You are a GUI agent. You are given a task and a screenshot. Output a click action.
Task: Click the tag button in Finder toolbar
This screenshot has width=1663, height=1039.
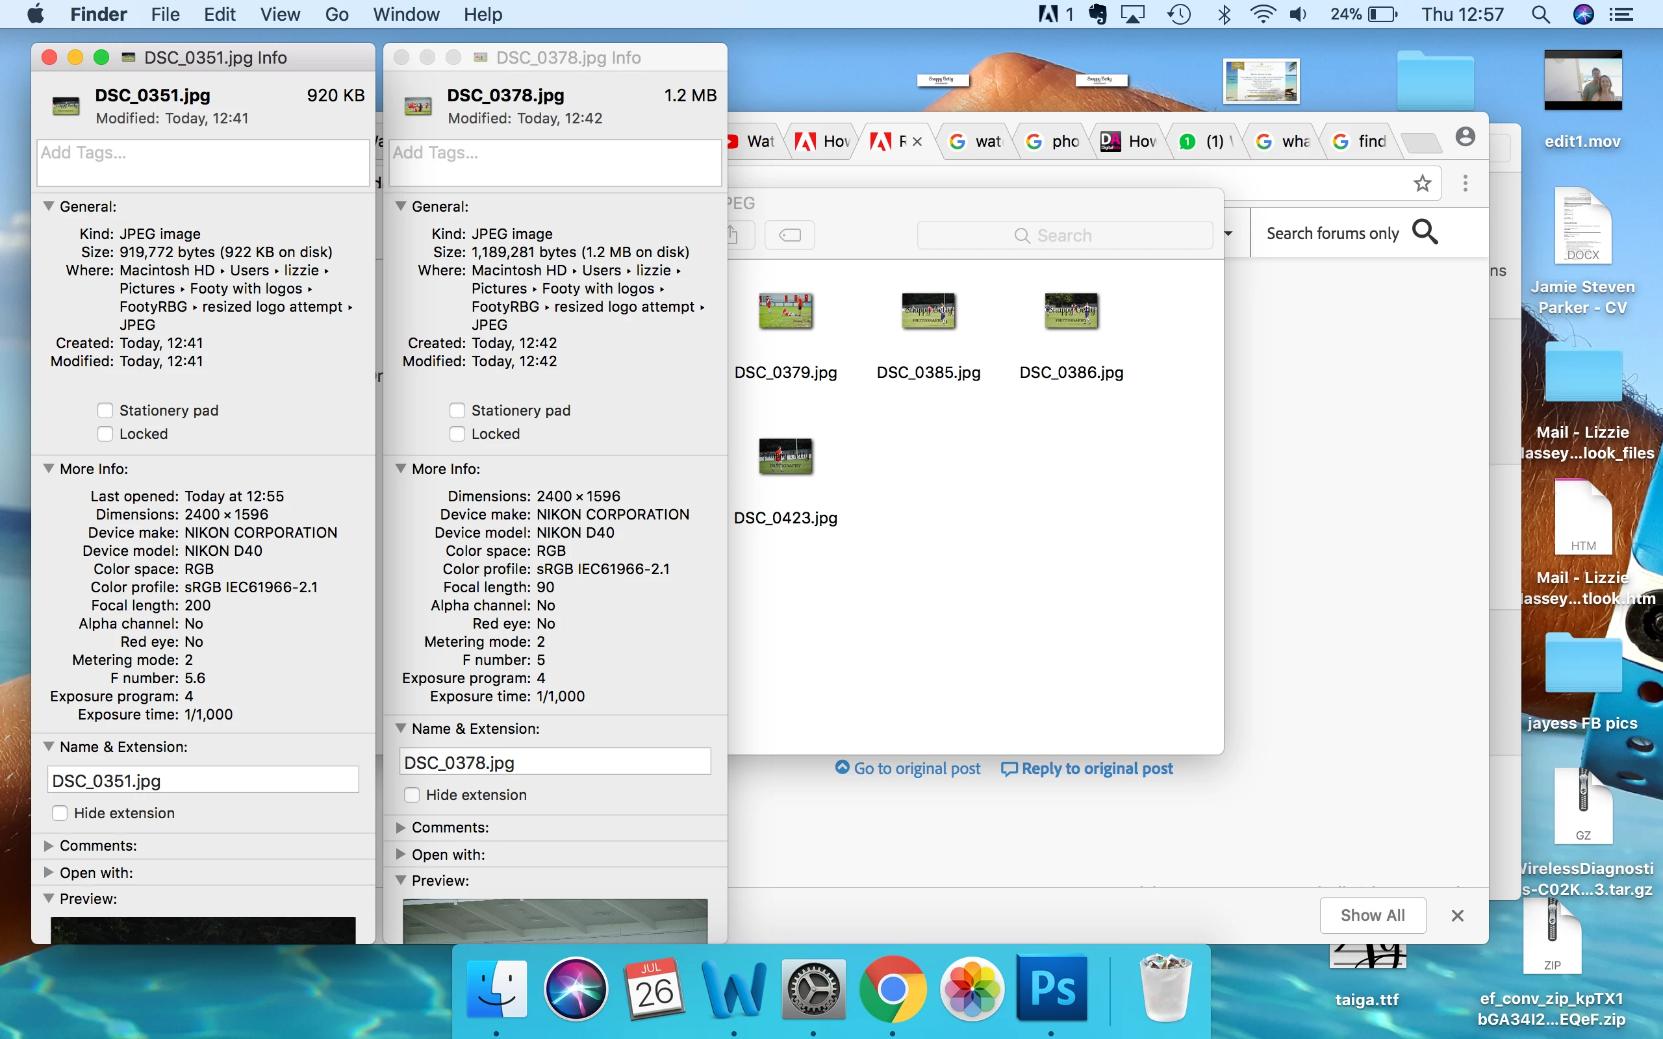tap(789, 235)
